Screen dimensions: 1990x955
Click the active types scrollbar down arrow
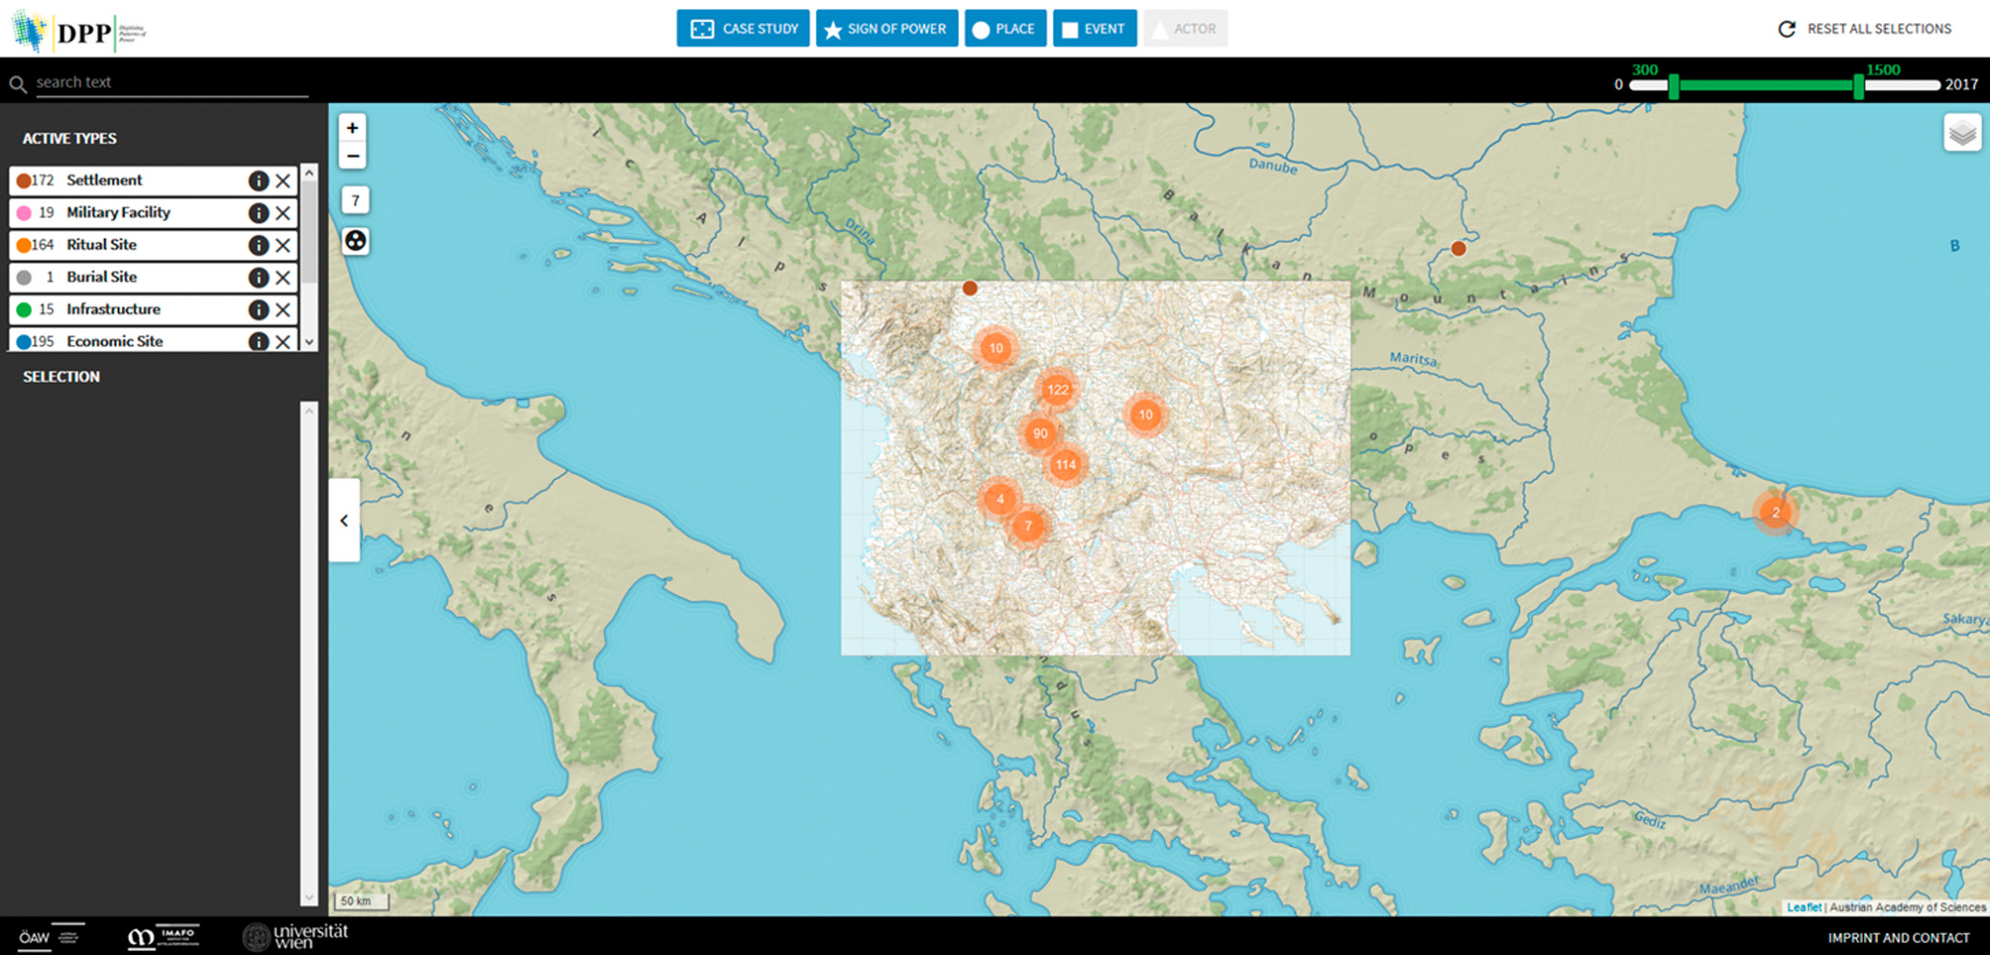click(309, 342)
